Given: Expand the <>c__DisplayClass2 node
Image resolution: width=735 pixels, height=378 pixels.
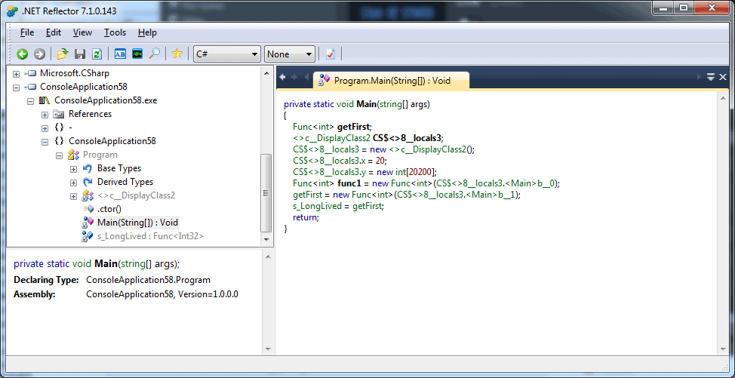Looking at the screenshot, I should 74,196.
